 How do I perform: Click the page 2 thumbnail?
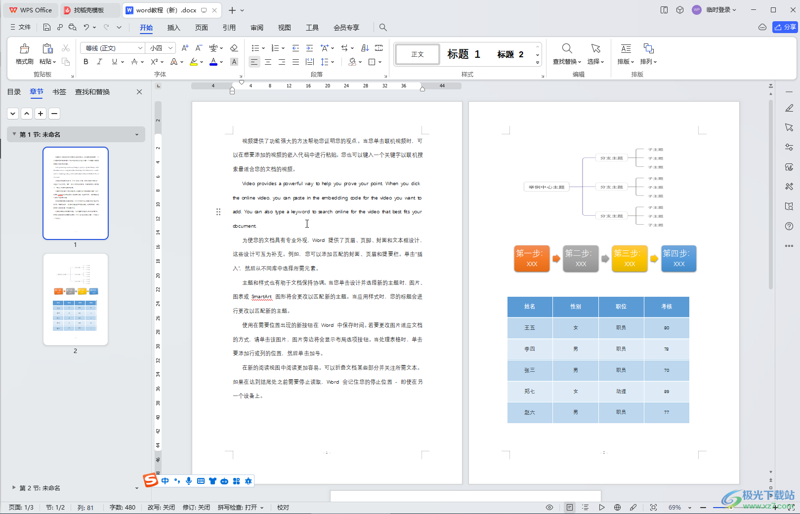click(76, 299)
